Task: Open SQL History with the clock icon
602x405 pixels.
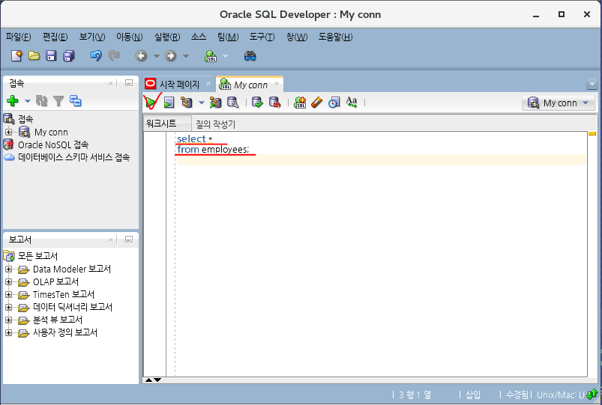Action: [334, 103]
